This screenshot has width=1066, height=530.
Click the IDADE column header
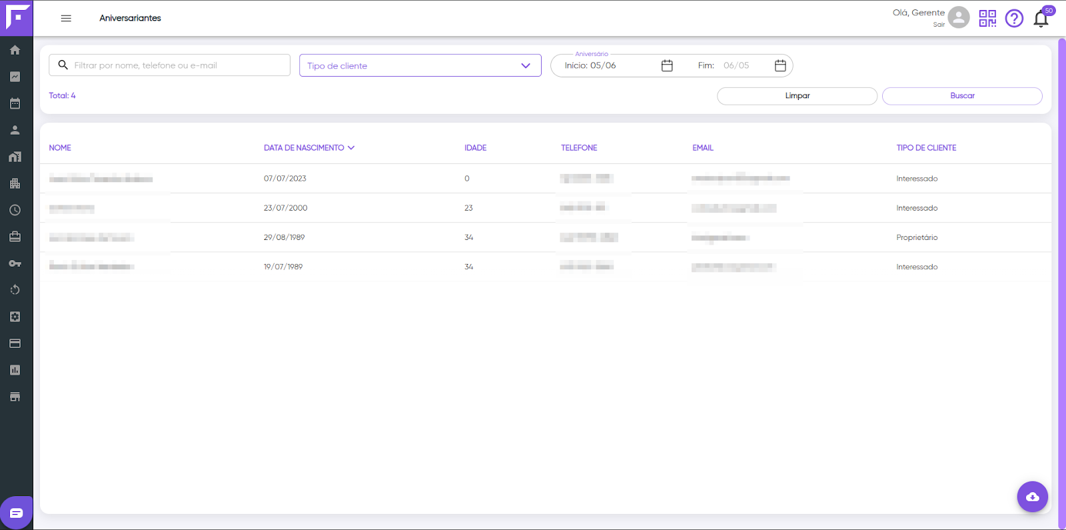476,148
